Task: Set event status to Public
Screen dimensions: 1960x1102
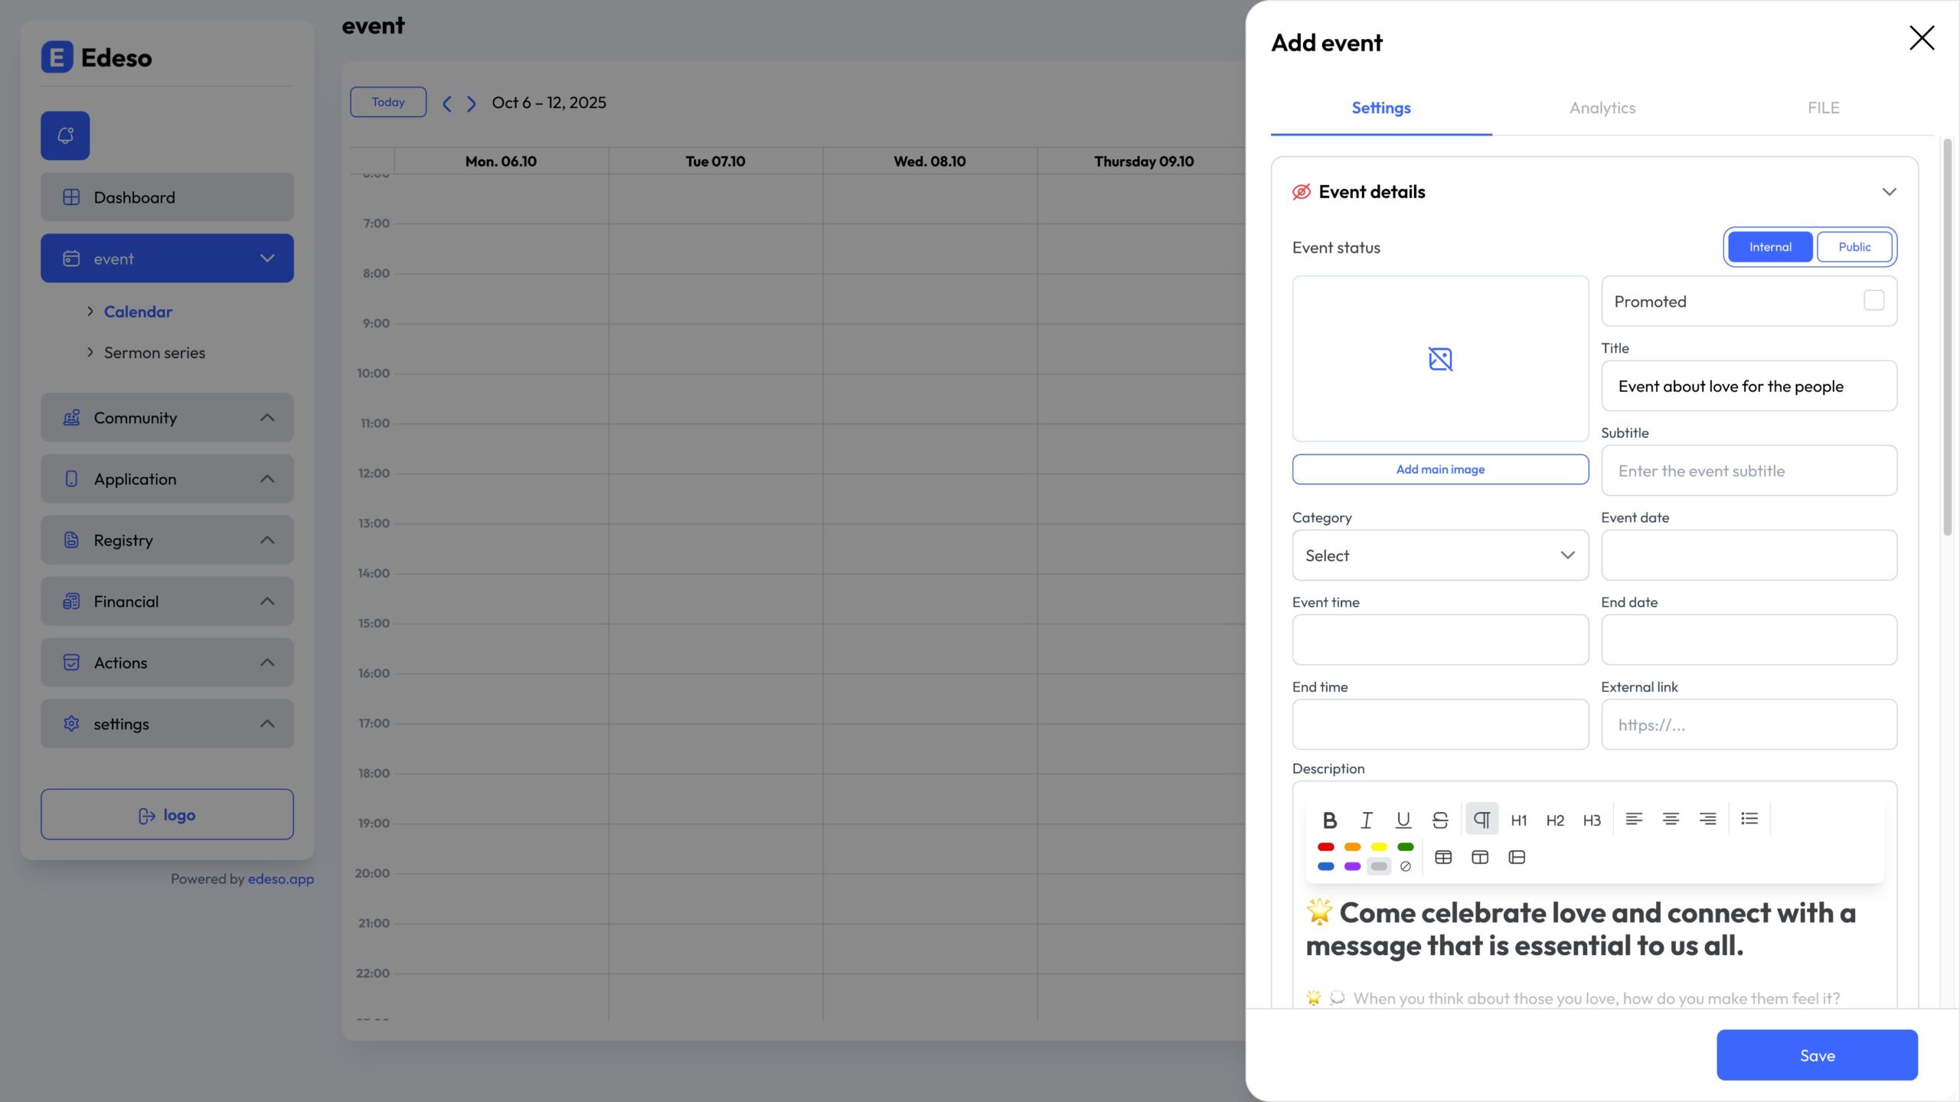Action: click(1854, 246)
